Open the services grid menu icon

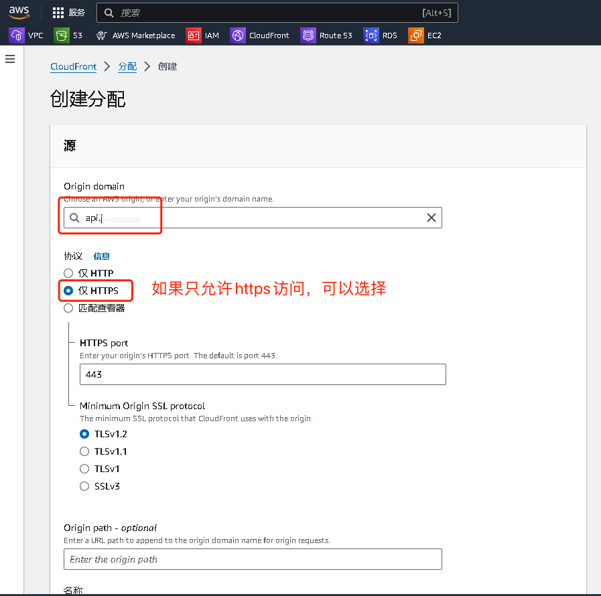(x=58, y=13)
